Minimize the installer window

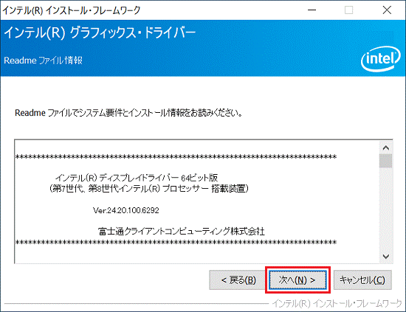tap(312, 10)
